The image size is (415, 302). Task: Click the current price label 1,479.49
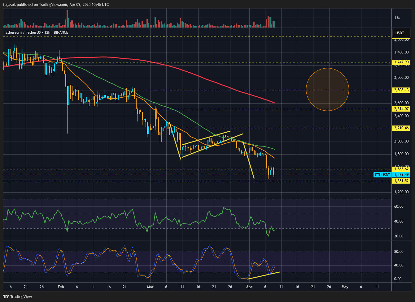(402, 175)
